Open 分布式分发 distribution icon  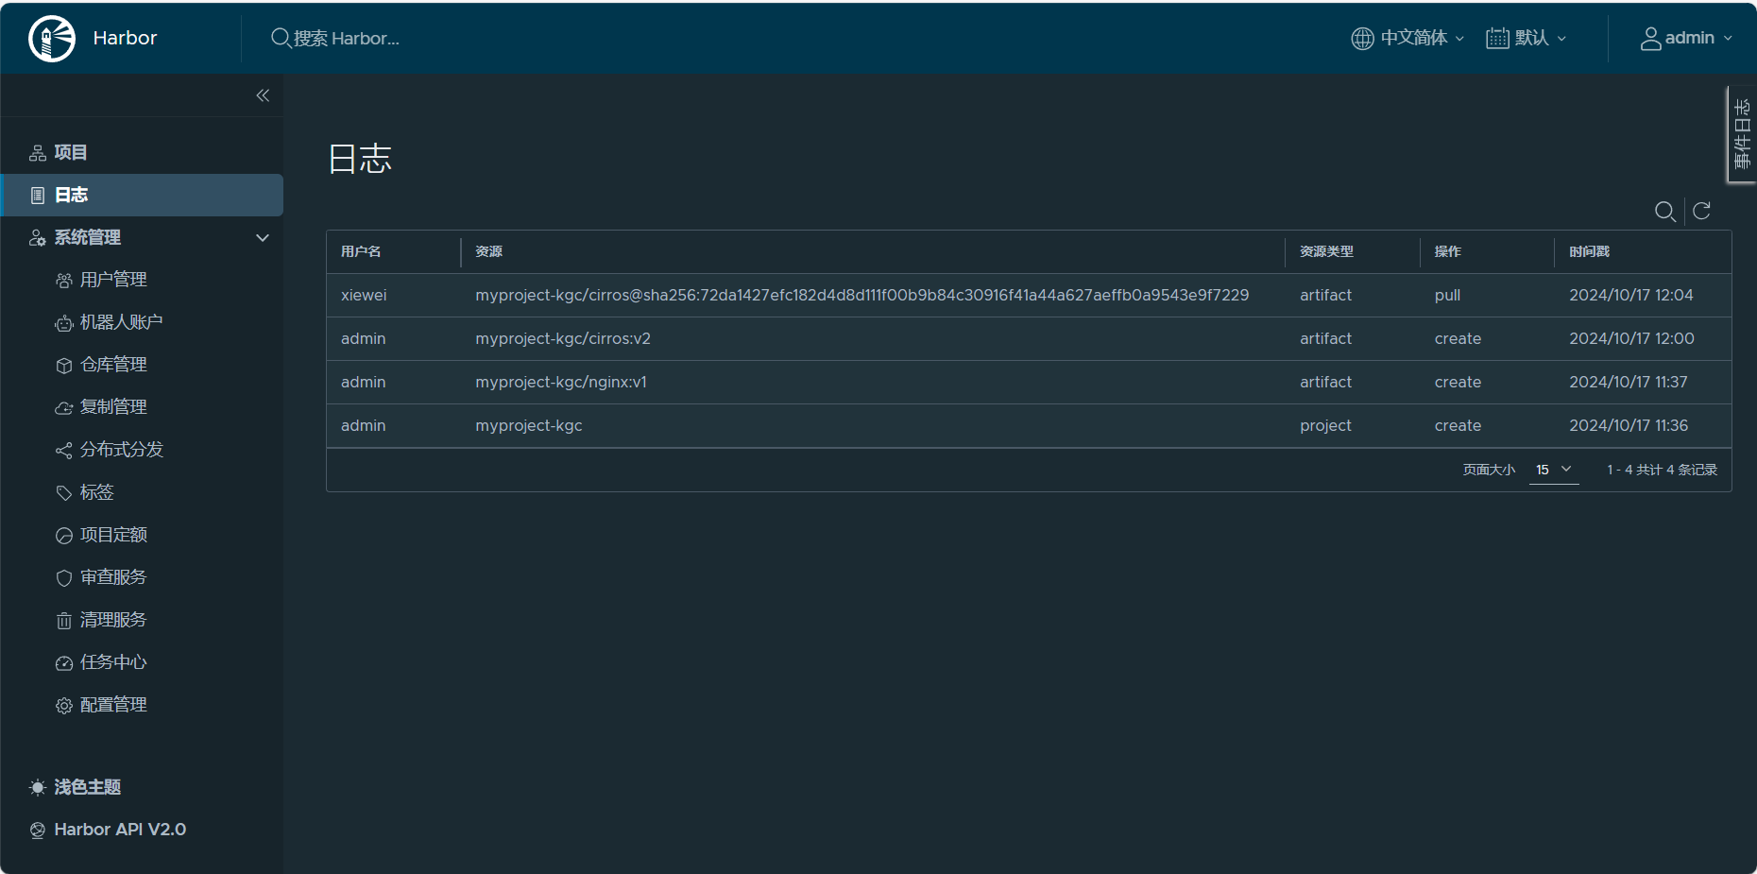click(64, 449)
